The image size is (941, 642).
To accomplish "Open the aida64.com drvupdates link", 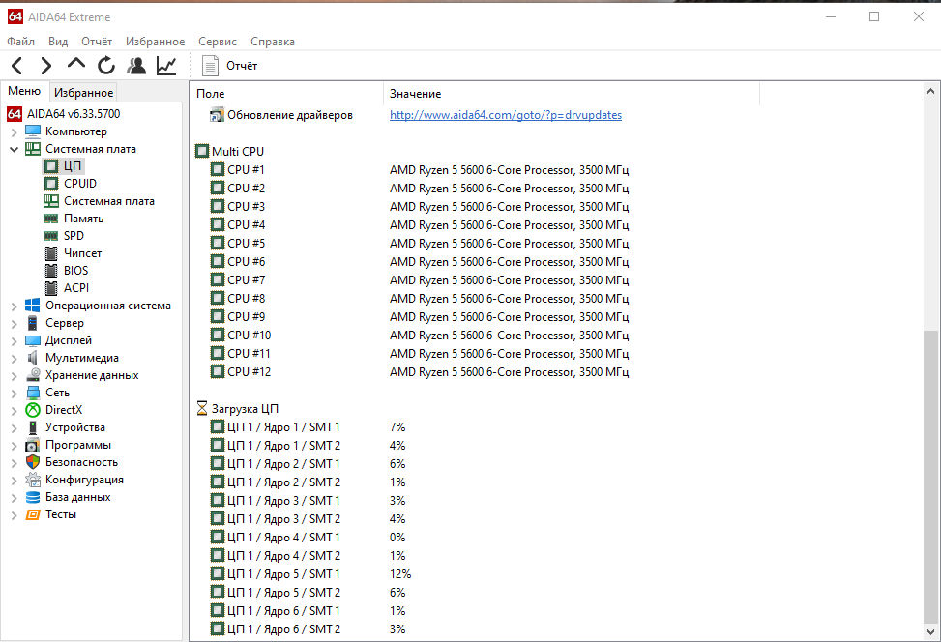I will tap(505, 115).
